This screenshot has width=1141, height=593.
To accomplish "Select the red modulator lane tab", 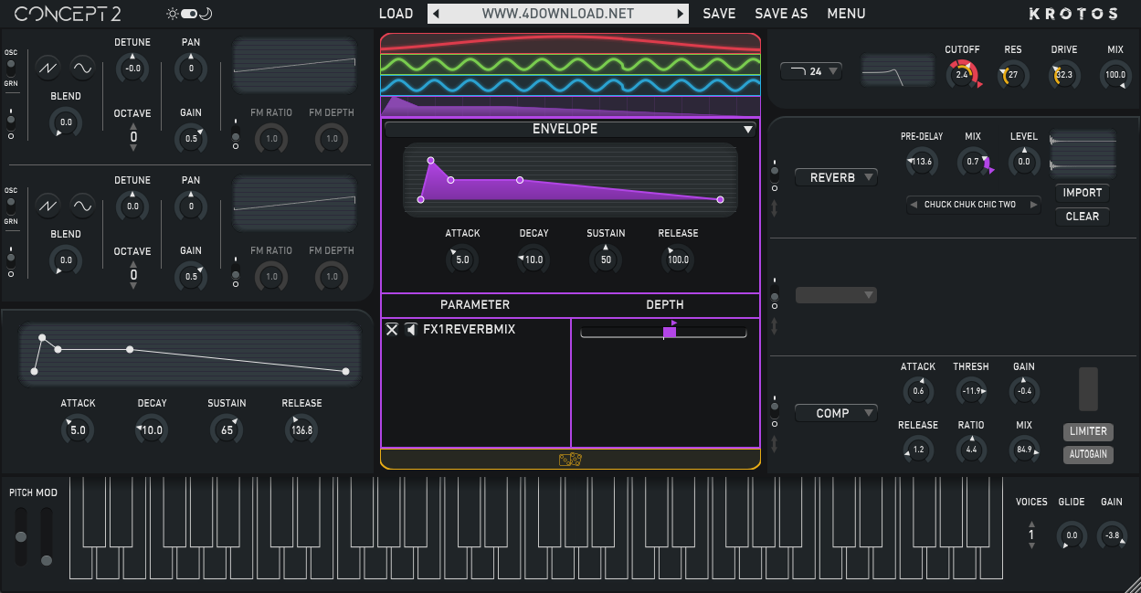I will tap(570, 43).
